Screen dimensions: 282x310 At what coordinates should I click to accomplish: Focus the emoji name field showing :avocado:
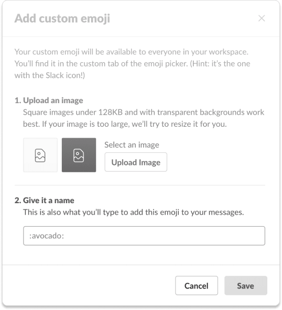pyautogui.click(x=144, y=236)
